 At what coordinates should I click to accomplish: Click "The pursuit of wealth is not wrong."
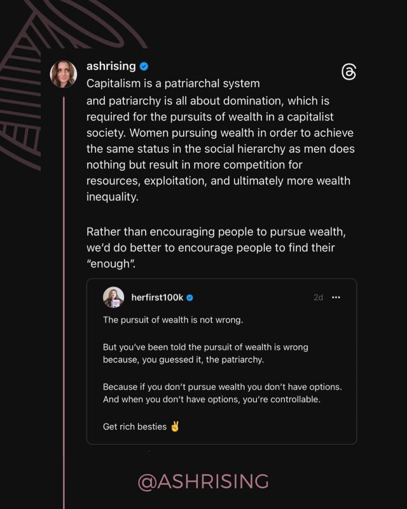pyautogui.click(x=173, y=320)
